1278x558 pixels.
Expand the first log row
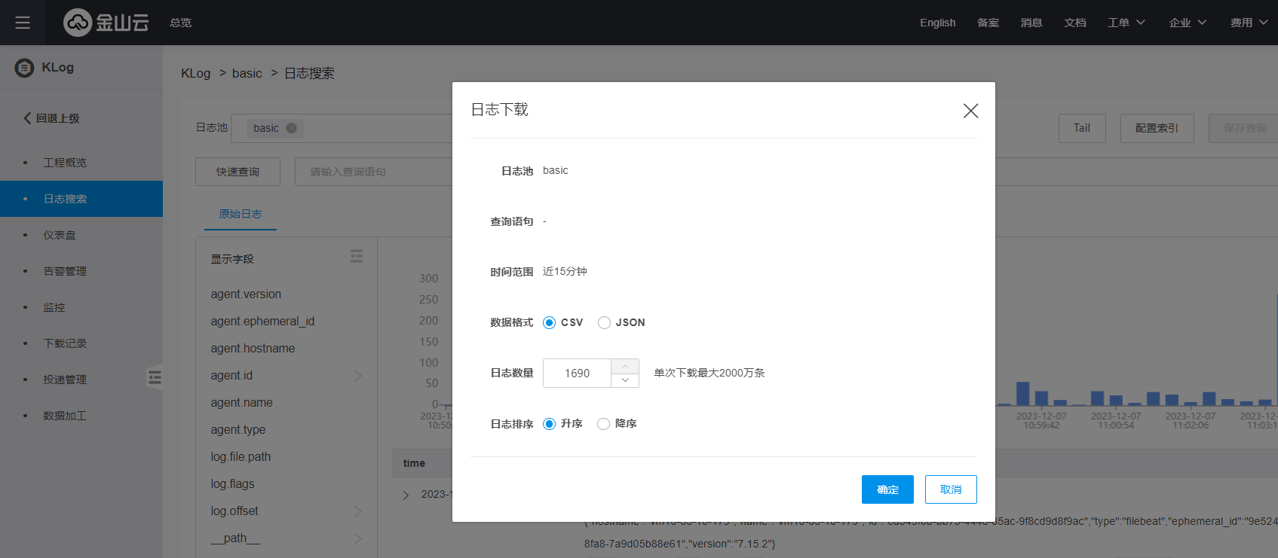pyautogui.click(x=406, y=495)
